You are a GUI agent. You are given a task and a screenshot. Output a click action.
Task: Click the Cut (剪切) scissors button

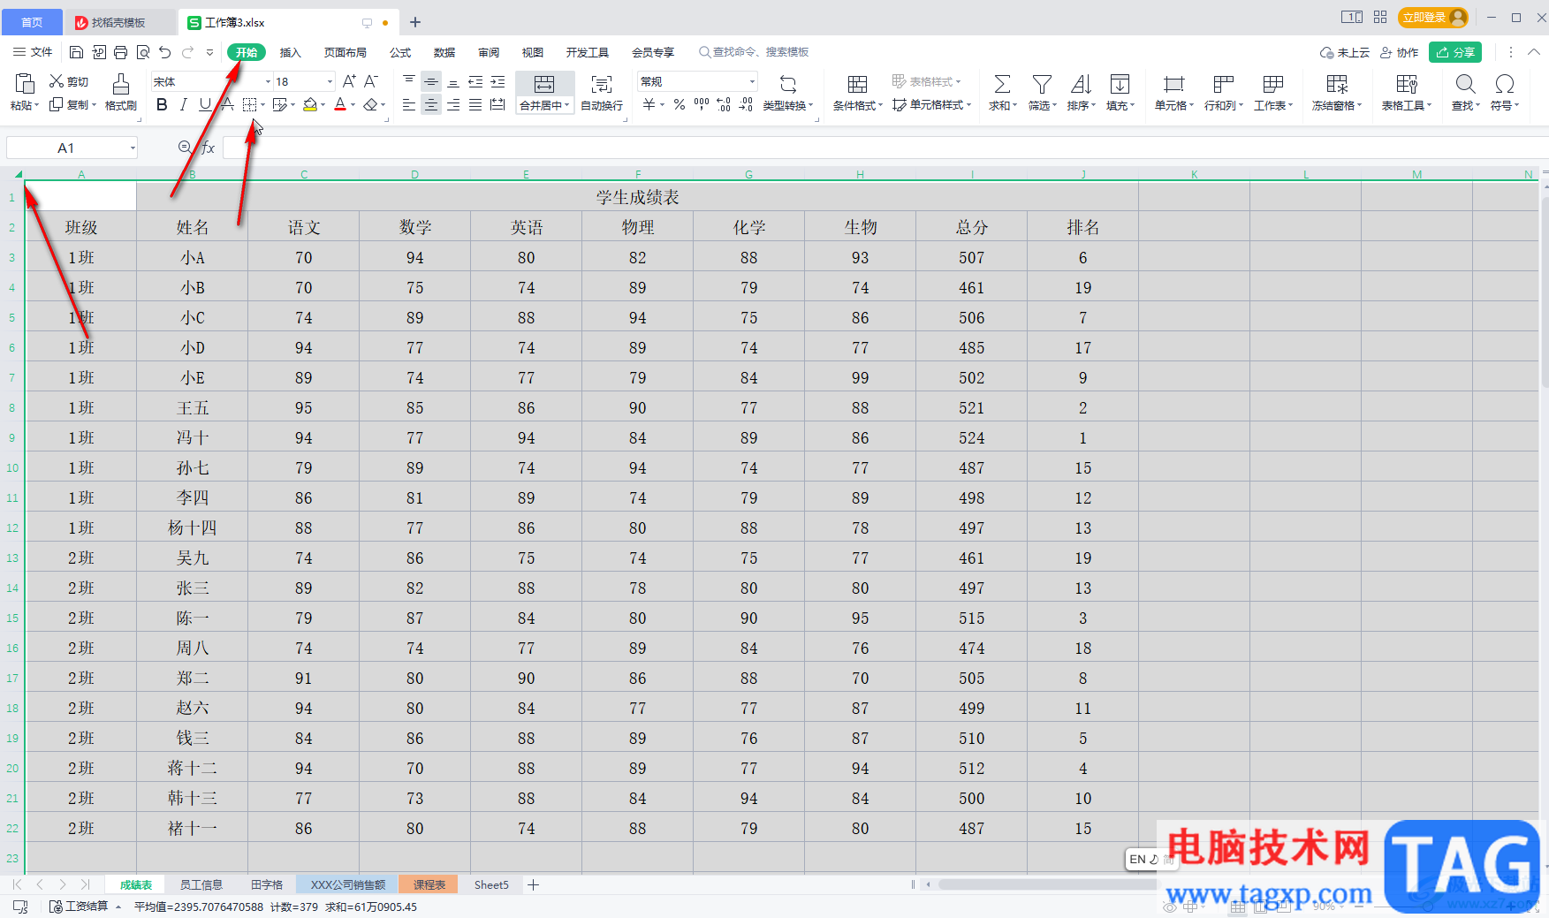pos(69,81)
